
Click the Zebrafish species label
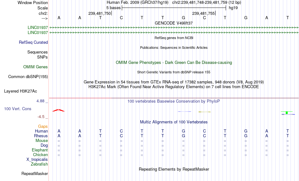[39, 164]
